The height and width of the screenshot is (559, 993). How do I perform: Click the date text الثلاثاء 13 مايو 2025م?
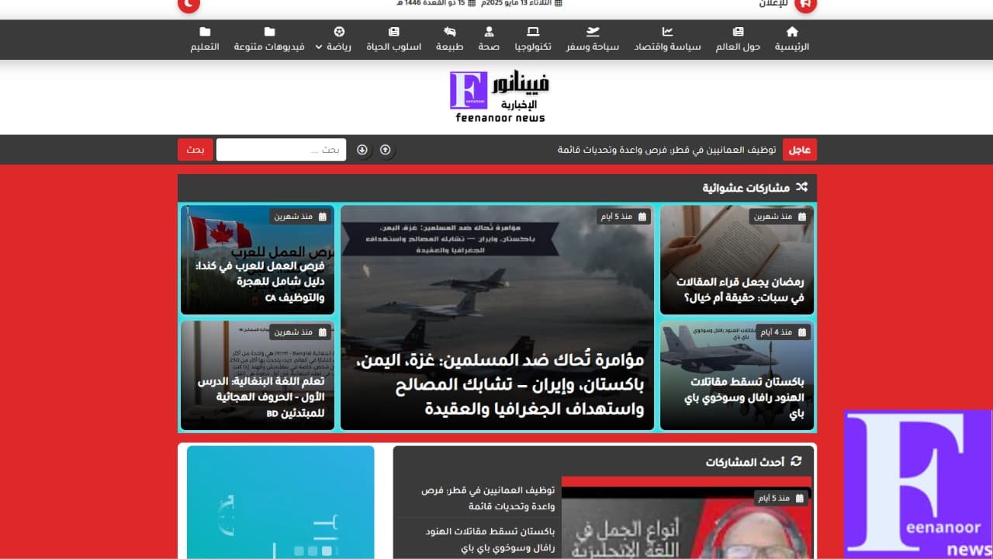click(x=521, y=3)
